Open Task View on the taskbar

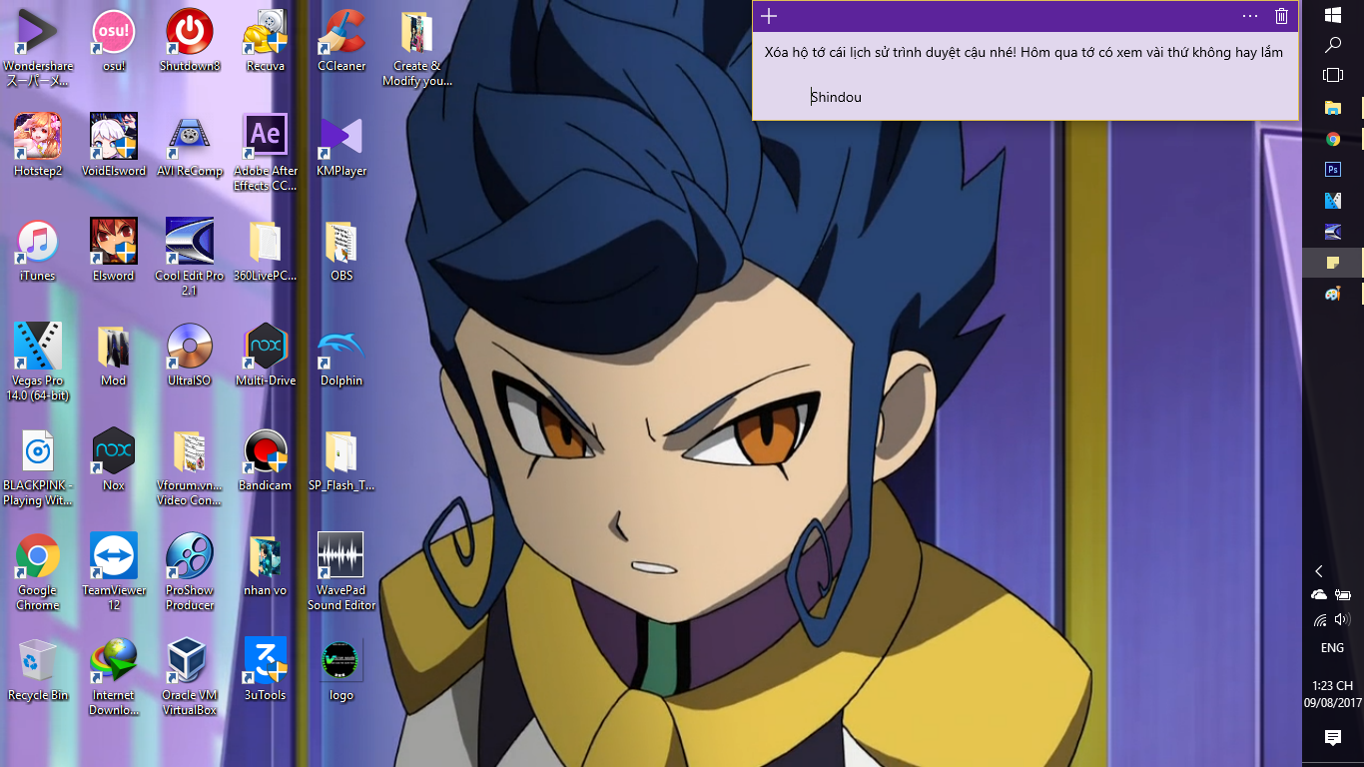coord(1333,75)
